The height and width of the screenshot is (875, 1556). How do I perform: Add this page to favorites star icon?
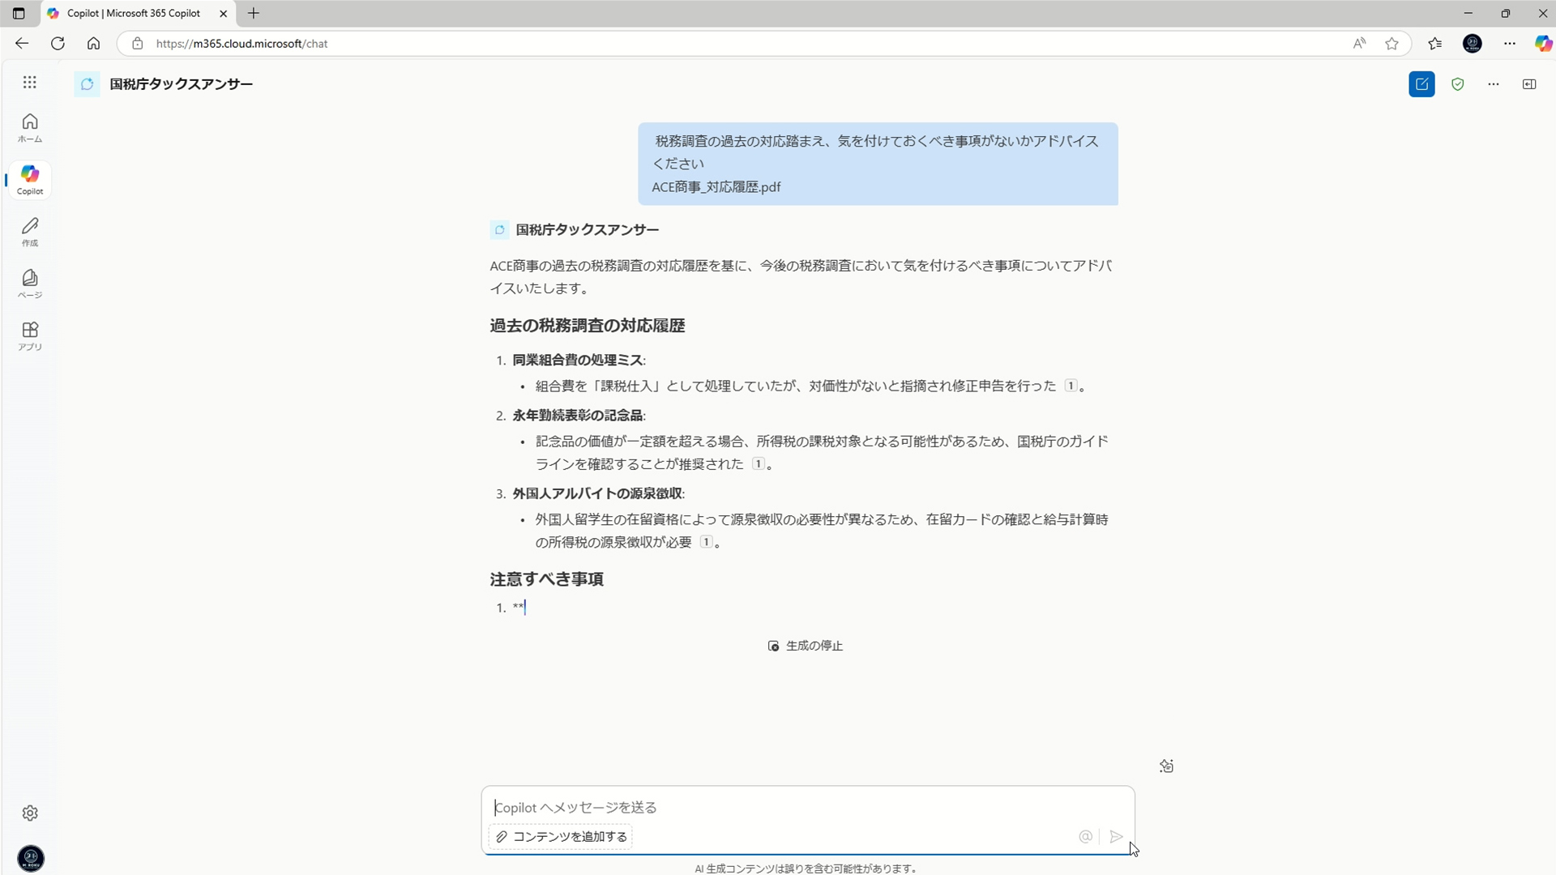1391,44
